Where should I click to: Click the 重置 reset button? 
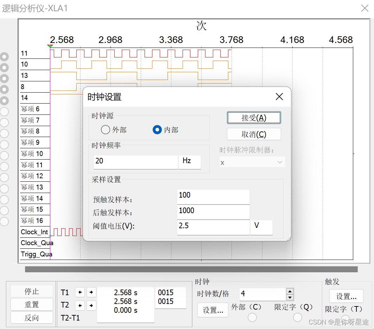click(32, 304)
